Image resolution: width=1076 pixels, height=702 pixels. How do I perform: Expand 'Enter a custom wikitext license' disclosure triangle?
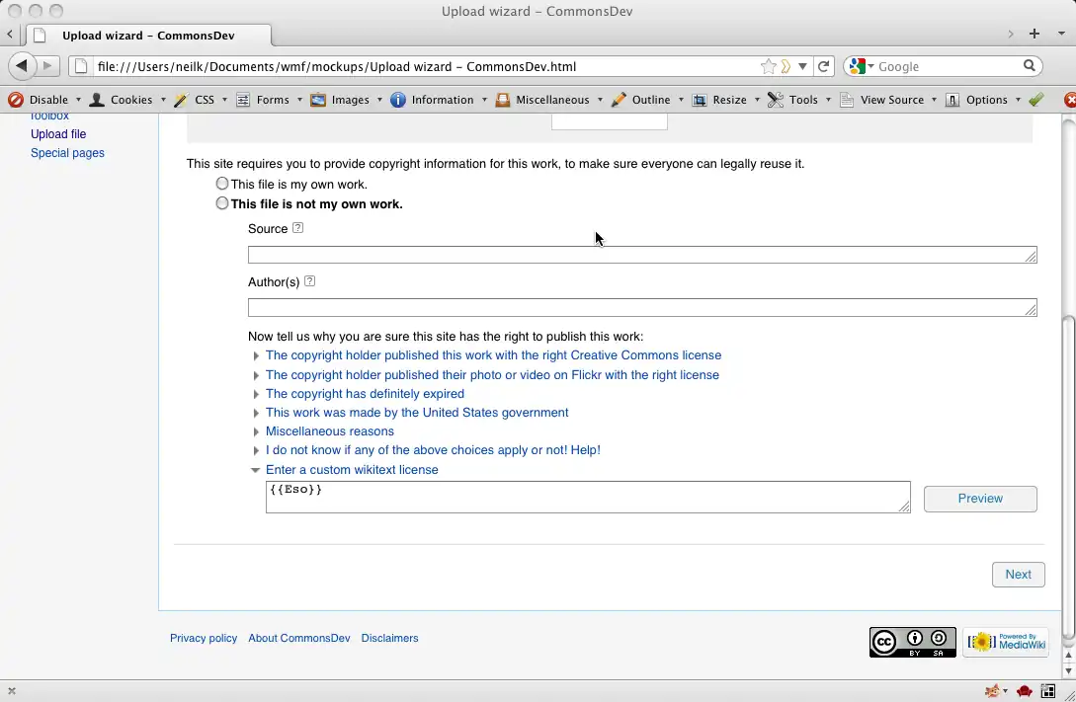click(x=256, y=469)
